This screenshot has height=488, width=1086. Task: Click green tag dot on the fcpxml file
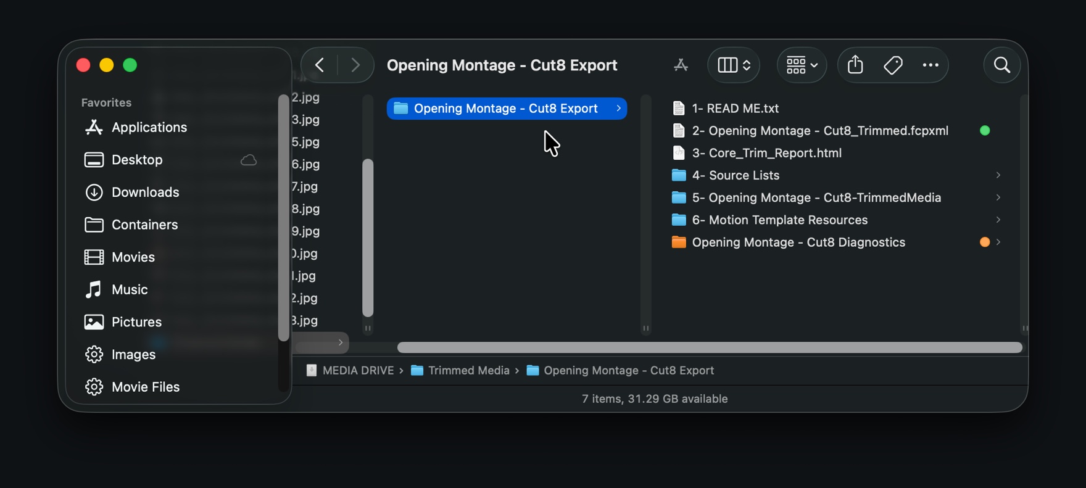985,131
